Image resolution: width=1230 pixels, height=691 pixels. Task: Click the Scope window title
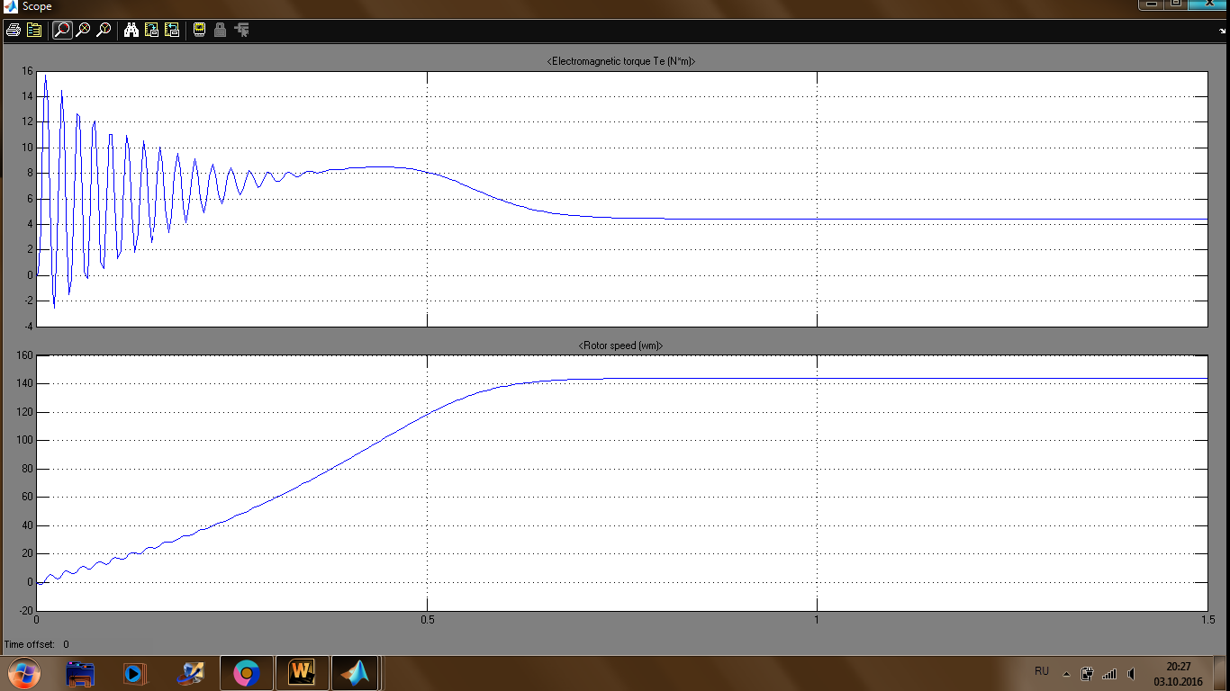pos(37,6)
